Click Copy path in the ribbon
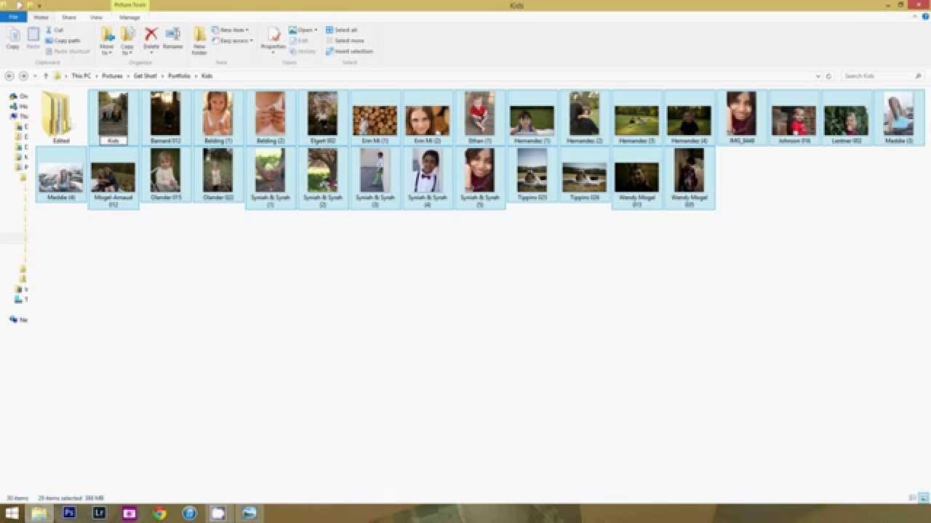Screen dimensions: 931x523 point(63,41)
